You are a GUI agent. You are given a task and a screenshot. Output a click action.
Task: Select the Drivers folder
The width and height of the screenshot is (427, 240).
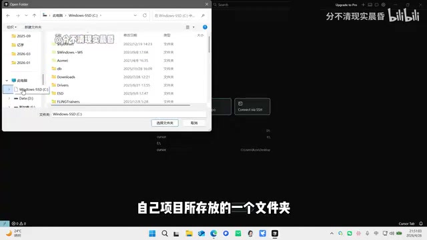pyautogui.click(x=60, y=85)
